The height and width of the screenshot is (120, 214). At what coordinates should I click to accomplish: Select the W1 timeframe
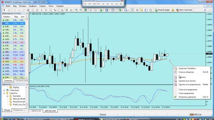point(117,4)
